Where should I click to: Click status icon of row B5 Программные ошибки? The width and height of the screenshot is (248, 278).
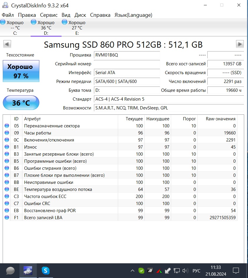[x=7, y=161]
